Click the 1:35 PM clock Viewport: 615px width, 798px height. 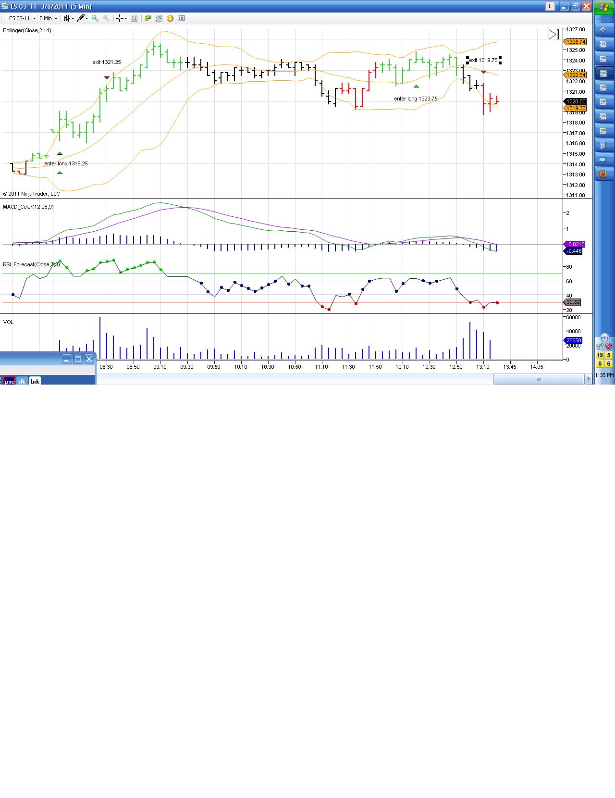[x=604, y=374]
